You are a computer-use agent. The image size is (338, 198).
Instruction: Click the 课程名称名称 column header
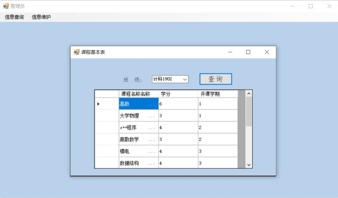point(139,94)
